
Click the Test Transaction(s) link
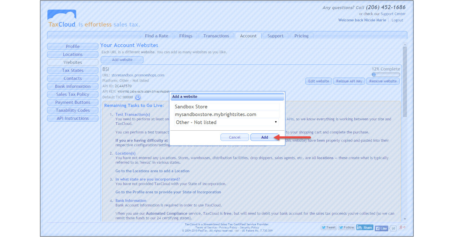click(133, 114)
